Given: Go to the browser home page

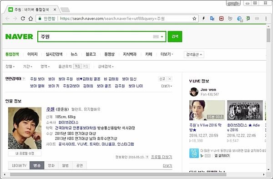Looking at the screenshot, I should pyautogui.click(x=30, y=19).
